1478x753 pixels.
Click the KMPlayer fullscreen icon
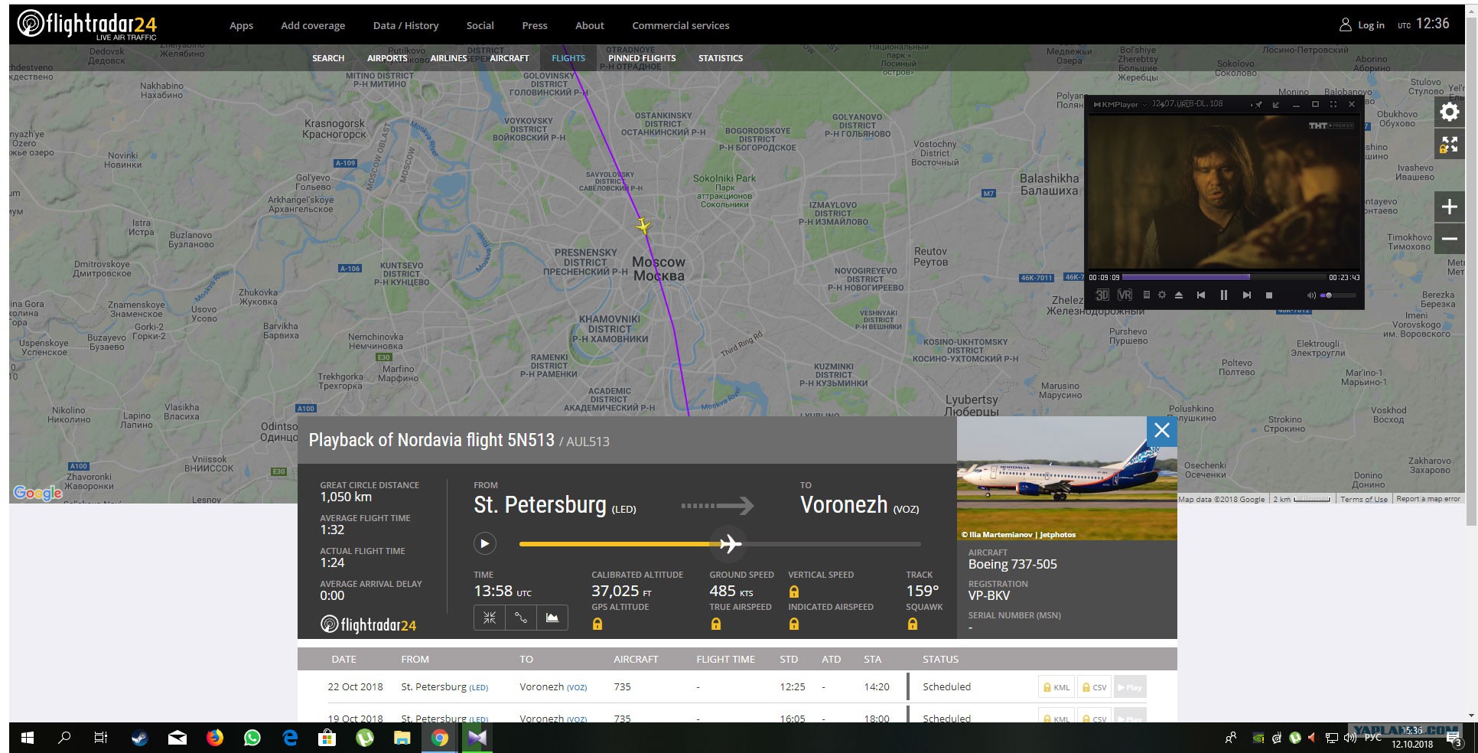(1333, 104)
